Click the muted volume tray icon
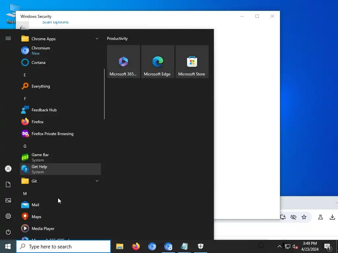 (x=295, y=246)
